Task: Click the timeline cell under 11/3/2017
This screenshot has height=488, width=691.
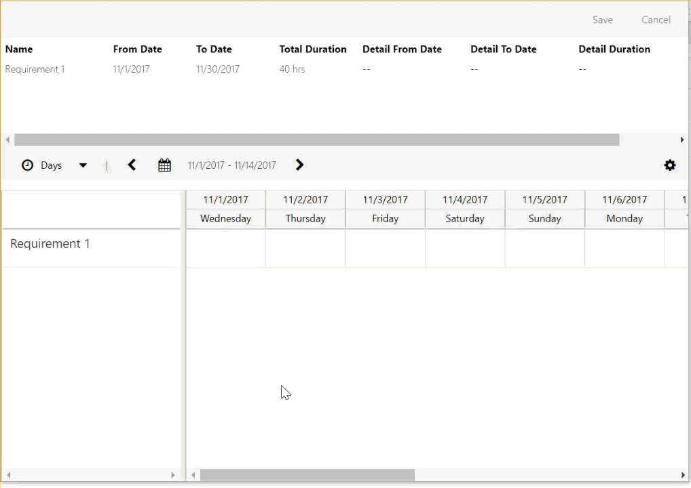Action: (385, 248)
